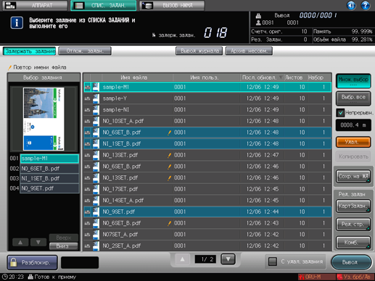Click the Имя польз. column header
The width and height of the screenshot is (375, 281).
(207, 77)
